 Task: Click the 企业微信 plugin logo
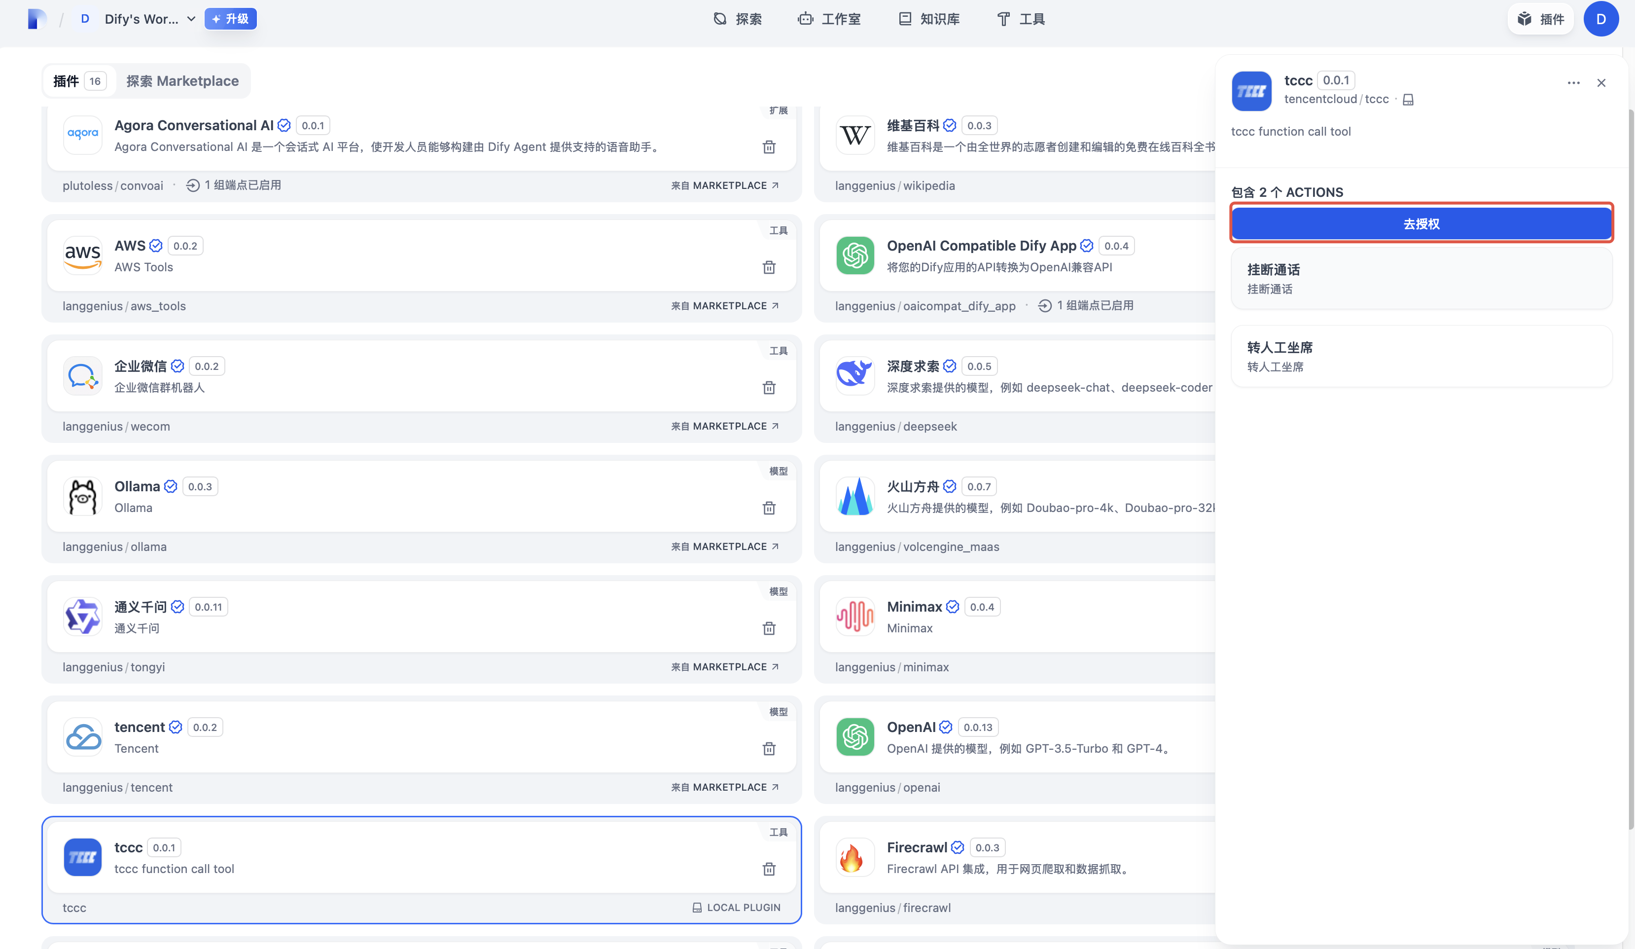click(82, 376)
